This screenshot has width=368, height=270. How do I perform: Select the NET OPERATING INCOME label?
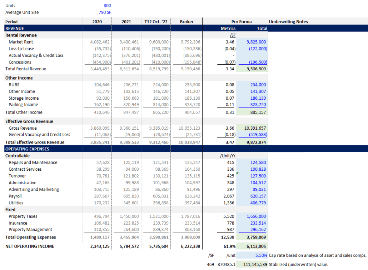point(29,246)
